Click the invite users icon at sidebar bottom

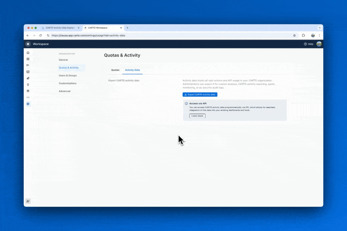(x=28, y=201)
